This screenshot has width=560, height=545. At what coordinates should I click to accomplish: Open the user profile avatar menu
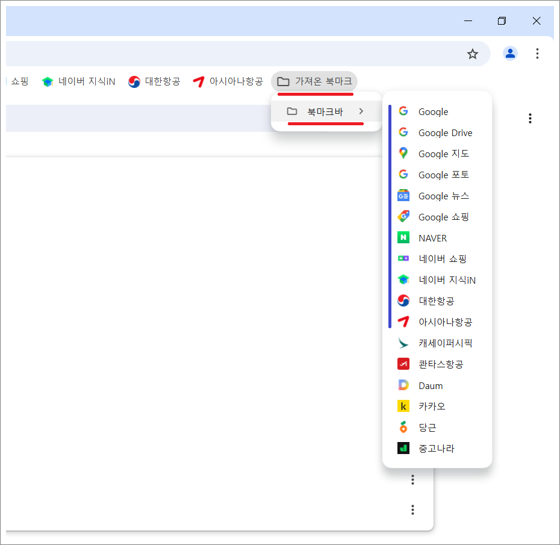point(510,54)
